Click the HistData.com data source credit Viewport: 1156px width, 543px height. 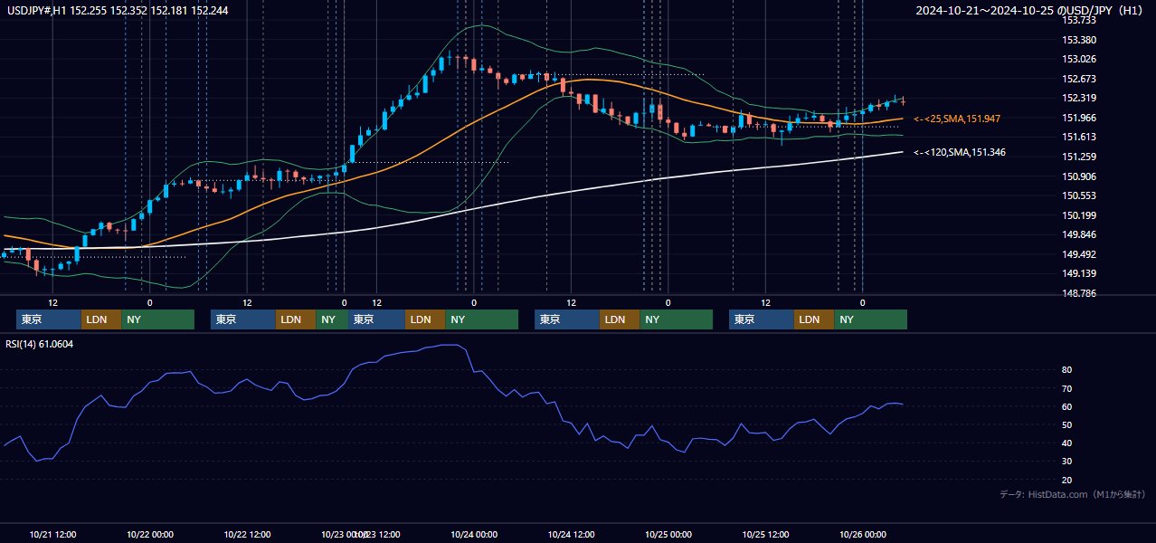pyautogui.click(x=1072, y=494)
